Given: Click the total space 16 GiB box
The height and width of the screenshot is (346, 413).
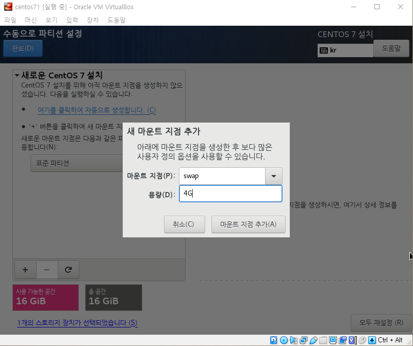Looking at the screenshot, I should 113,298.
